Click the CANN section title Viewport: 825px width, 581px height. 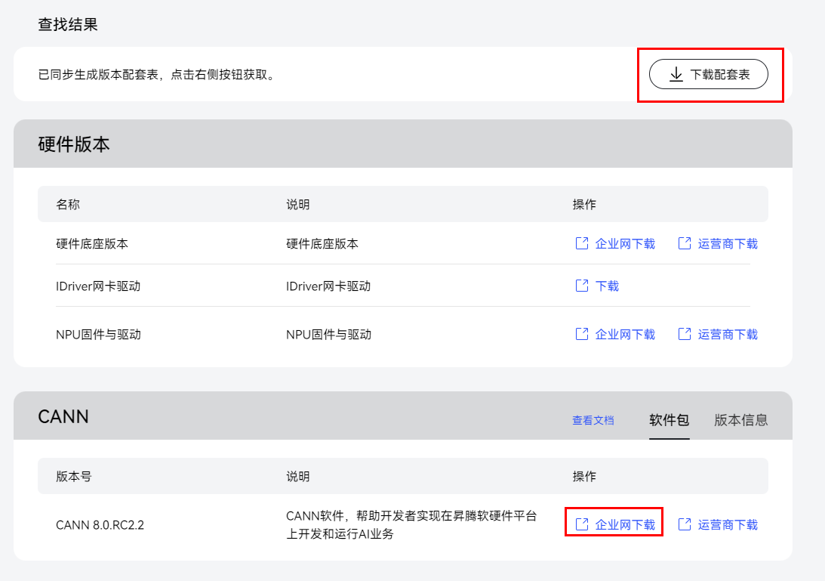63,416
